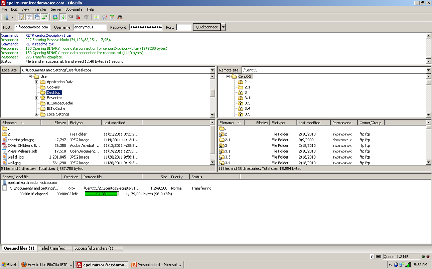Select folder 3.3 in remote file list
432x269 pixels.
(228, 157)
